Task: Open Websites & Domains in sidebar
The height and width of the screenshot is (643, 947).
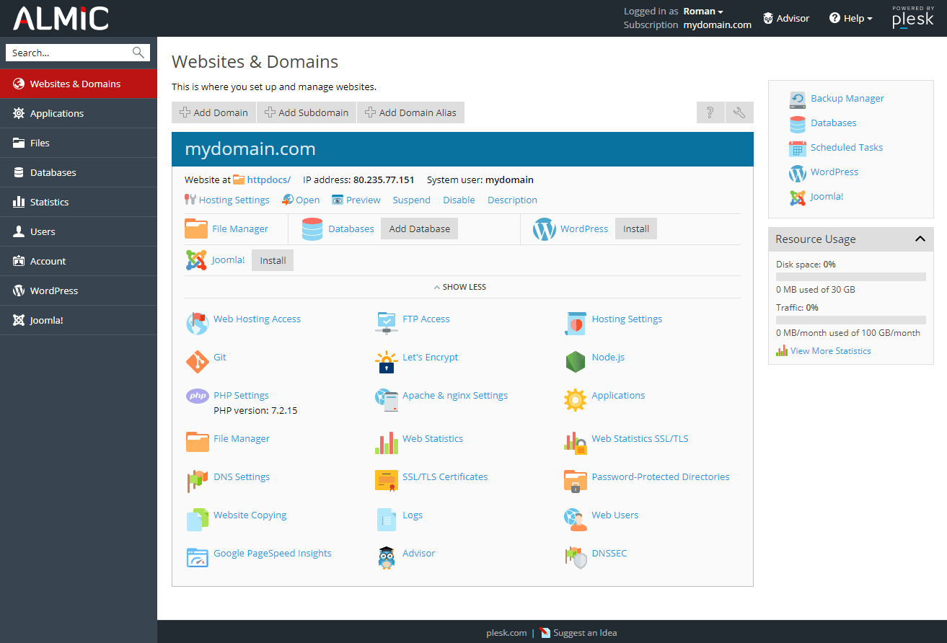Action: pyautogui.click(x=79, y=84)
